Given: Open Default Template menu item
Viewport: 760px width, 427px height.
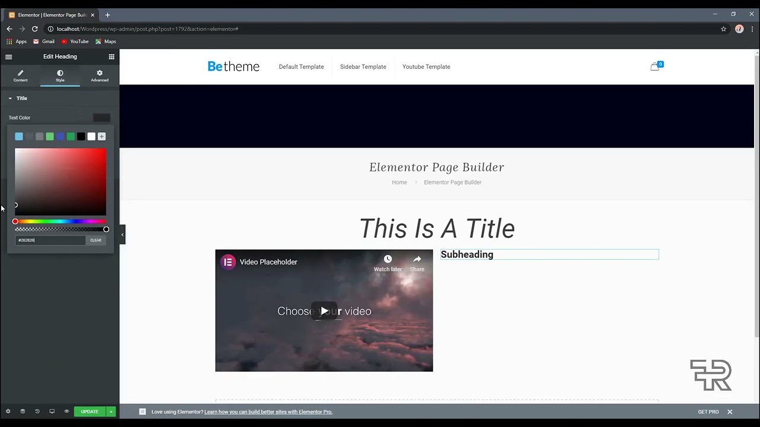Looking at the screenshot, I should click(302, 67).
